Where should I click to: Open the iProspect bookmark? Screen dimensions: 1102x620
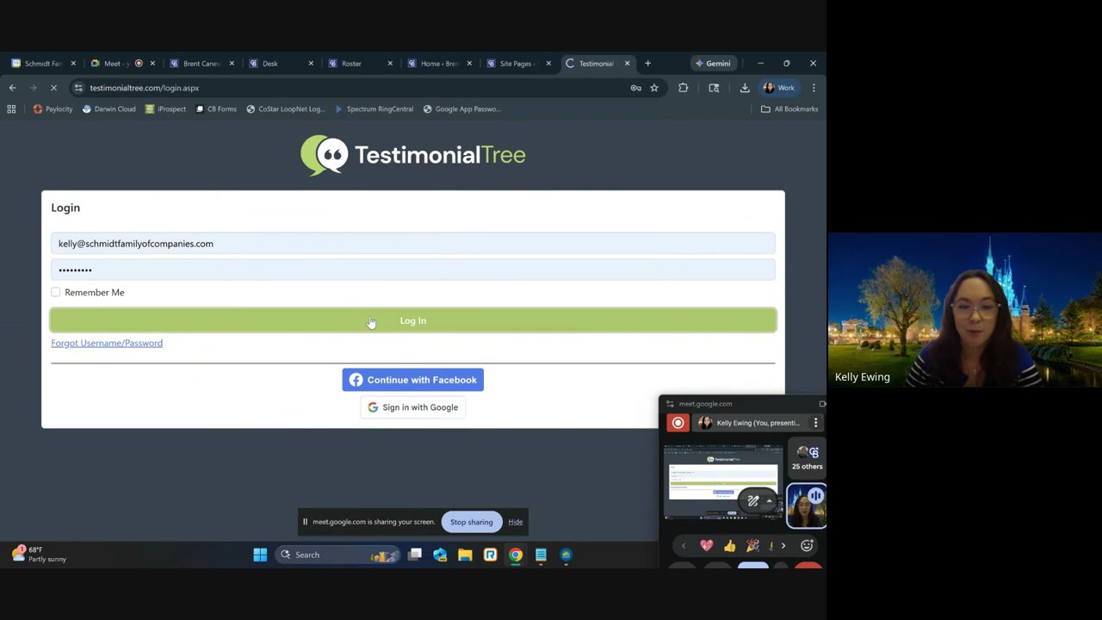165,109
